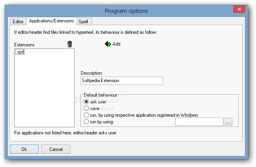Focus the 'run by using' path field
The height and width of the screenshot is (167, 256).
click(x=199, y=122)
